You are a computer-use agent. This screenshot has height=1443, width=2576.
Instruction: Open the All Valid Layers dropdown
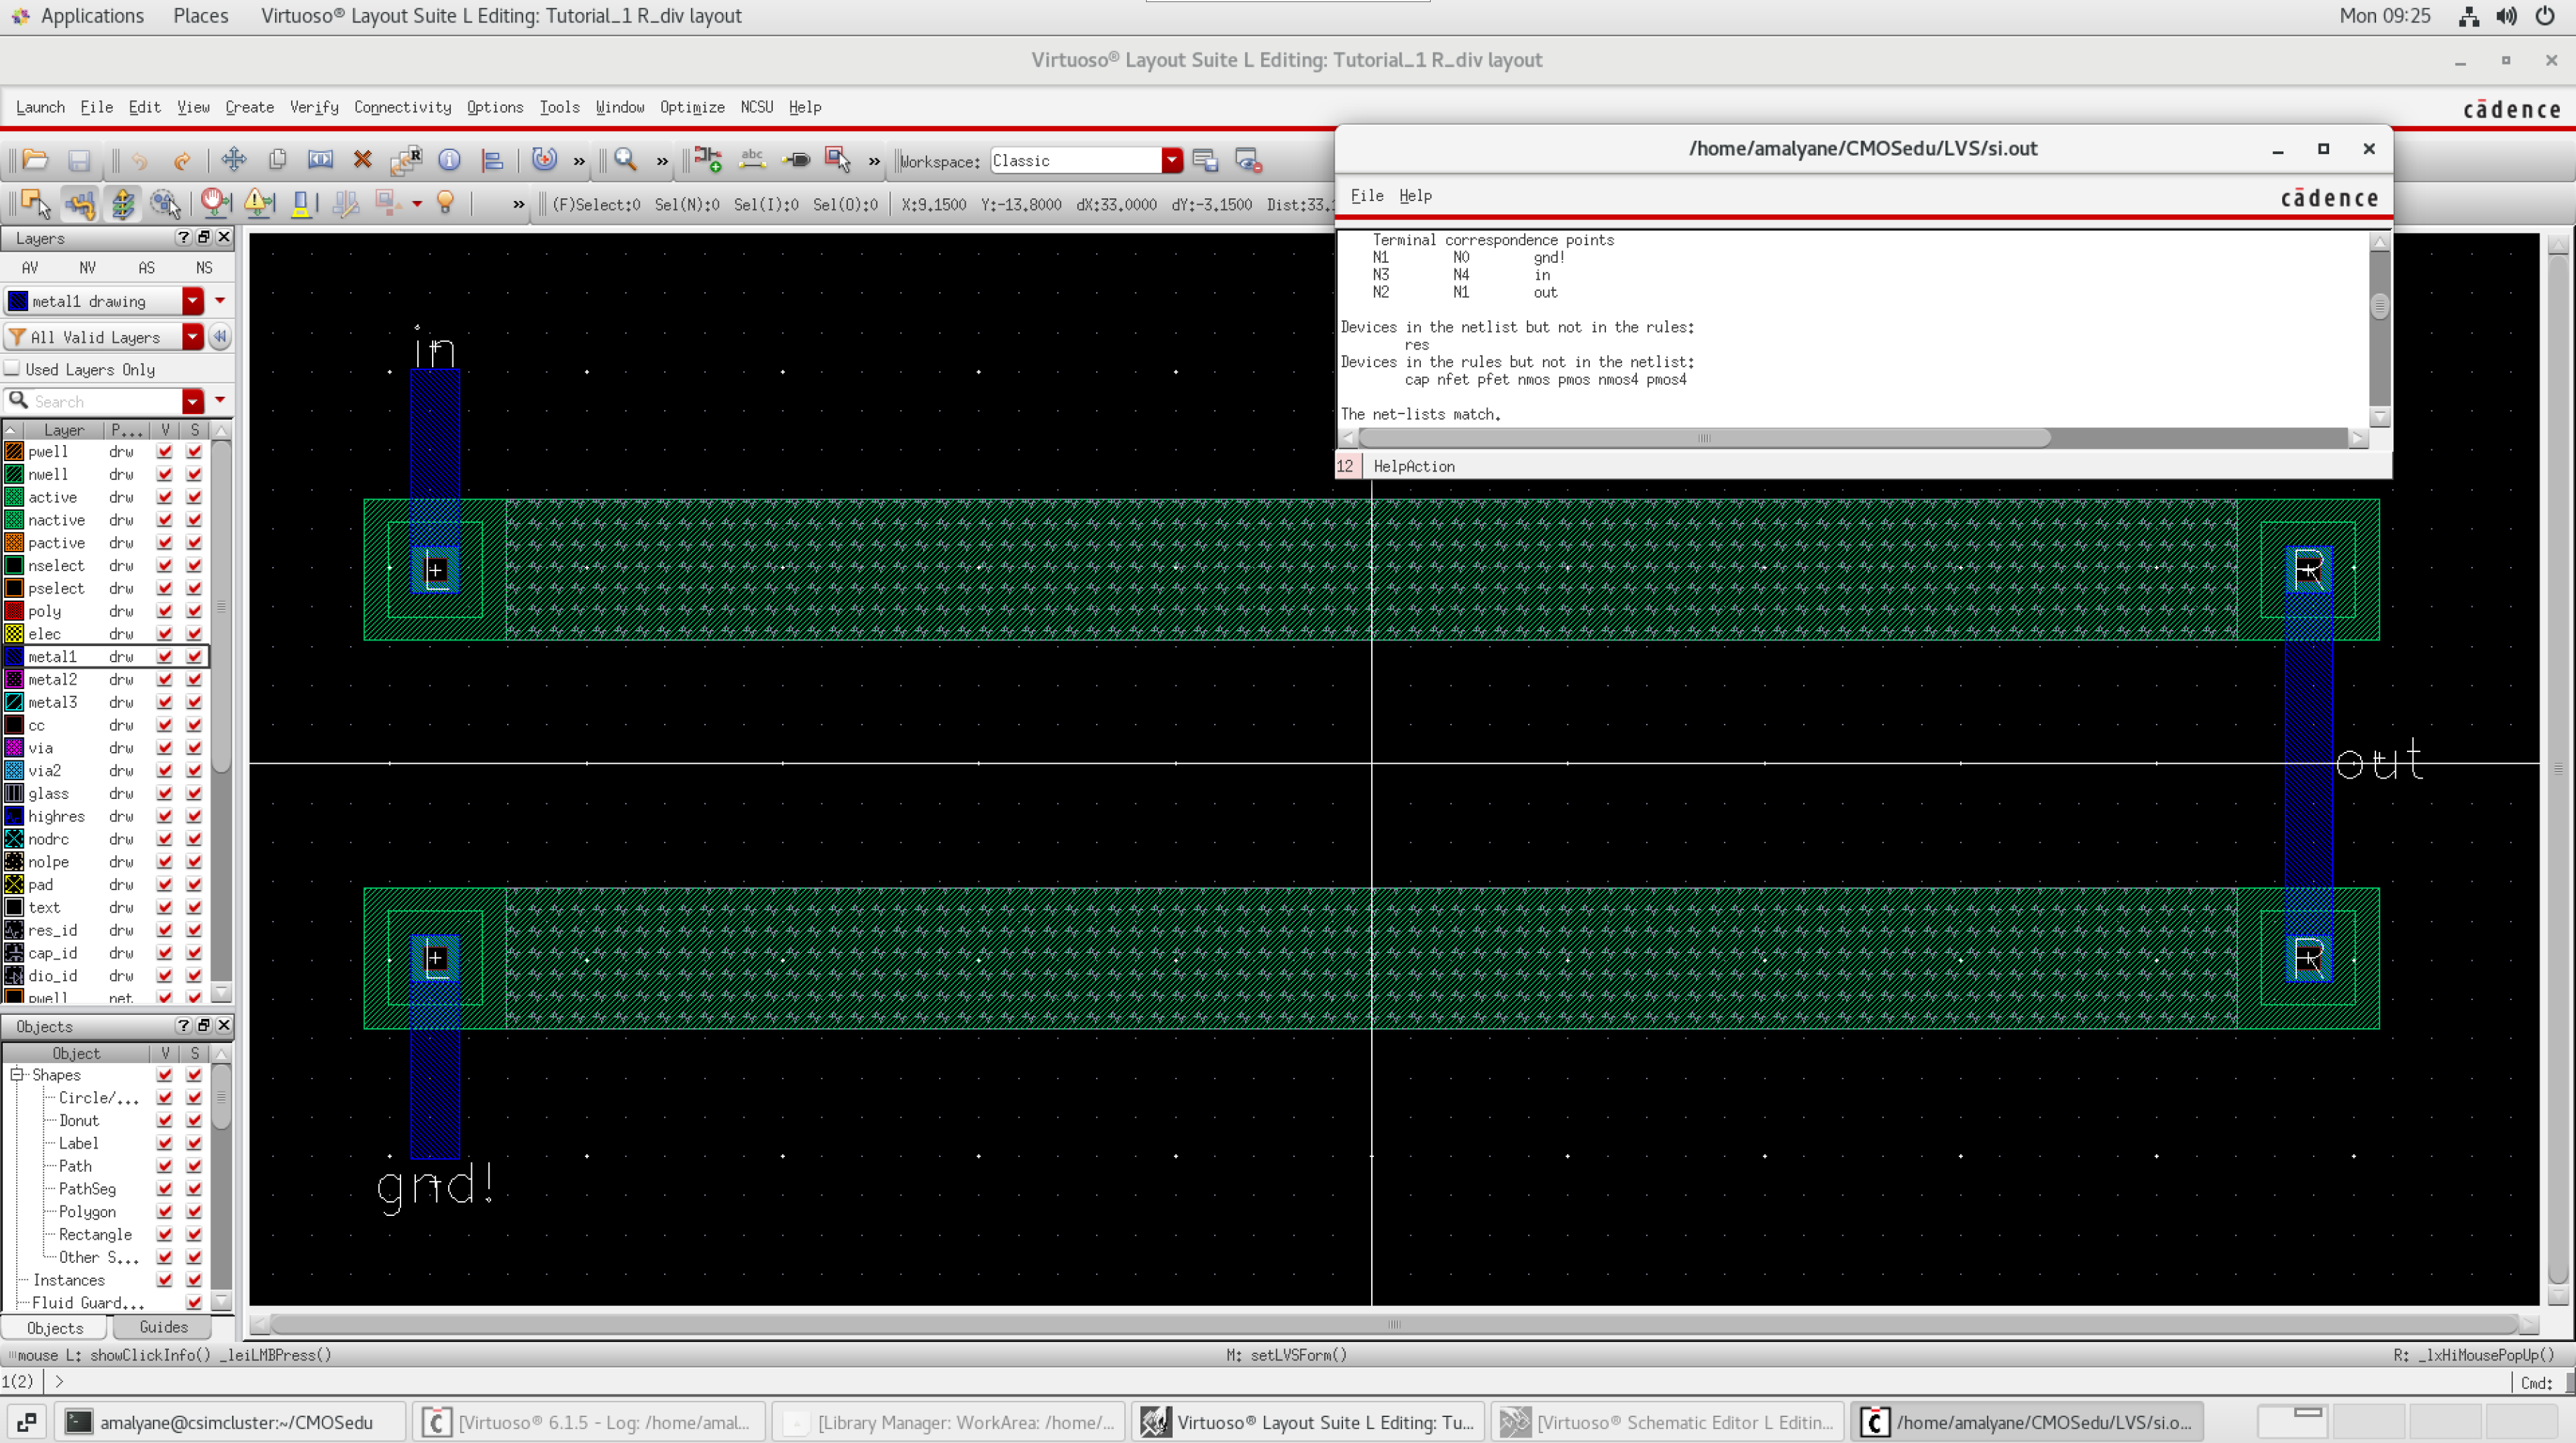[x=192, y=337]
